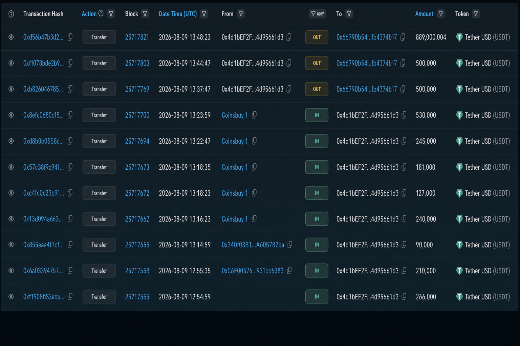Open the Block column filter
This screenshot has width=520, height=346.
point(145,14)
